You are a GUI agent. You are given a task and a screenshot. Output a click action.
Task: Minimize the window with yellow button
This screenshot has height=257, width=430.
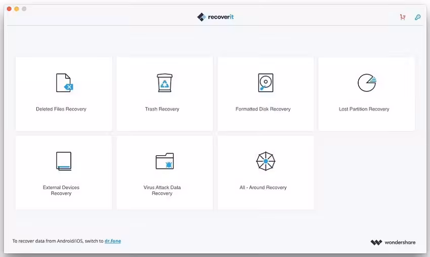(x=17, y=9)
